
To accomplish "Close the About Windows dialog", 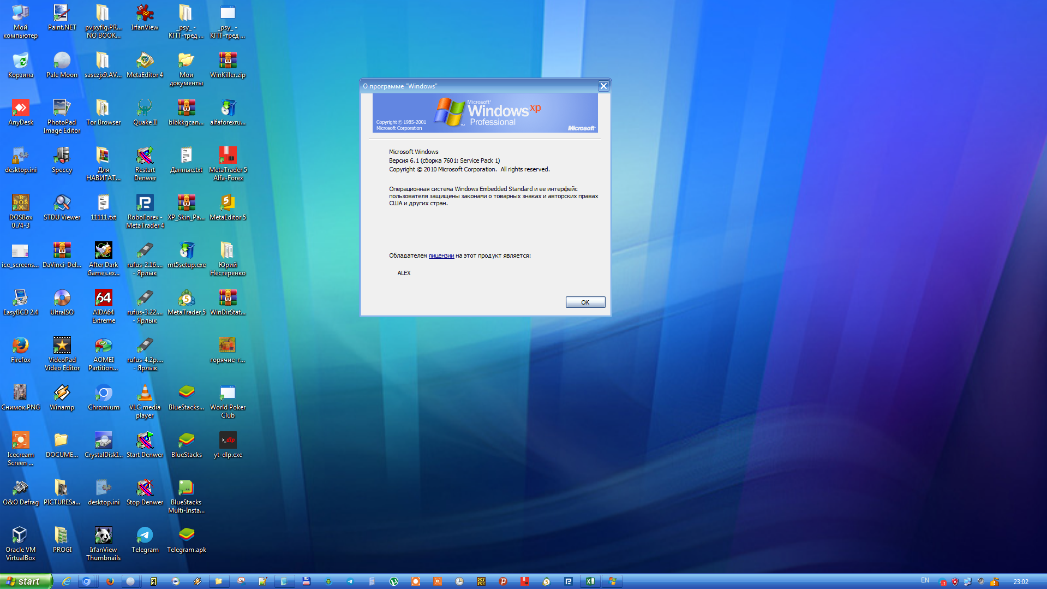I will 603,86.
